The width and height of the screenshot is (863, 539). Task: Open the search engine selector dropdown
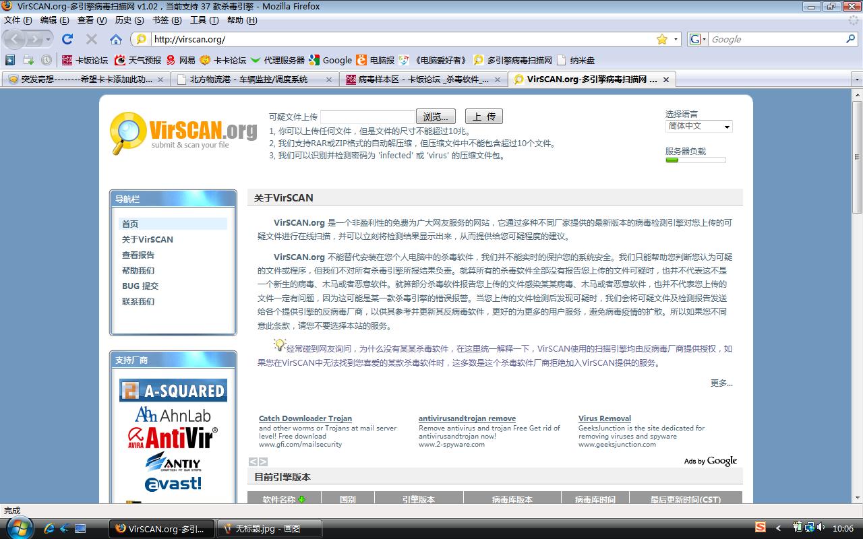coord(698,39)
